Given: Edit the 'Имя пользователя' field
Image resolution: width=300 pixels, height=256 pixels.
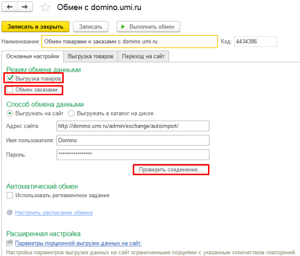Looking at the screenshot, I should [133, 140].
